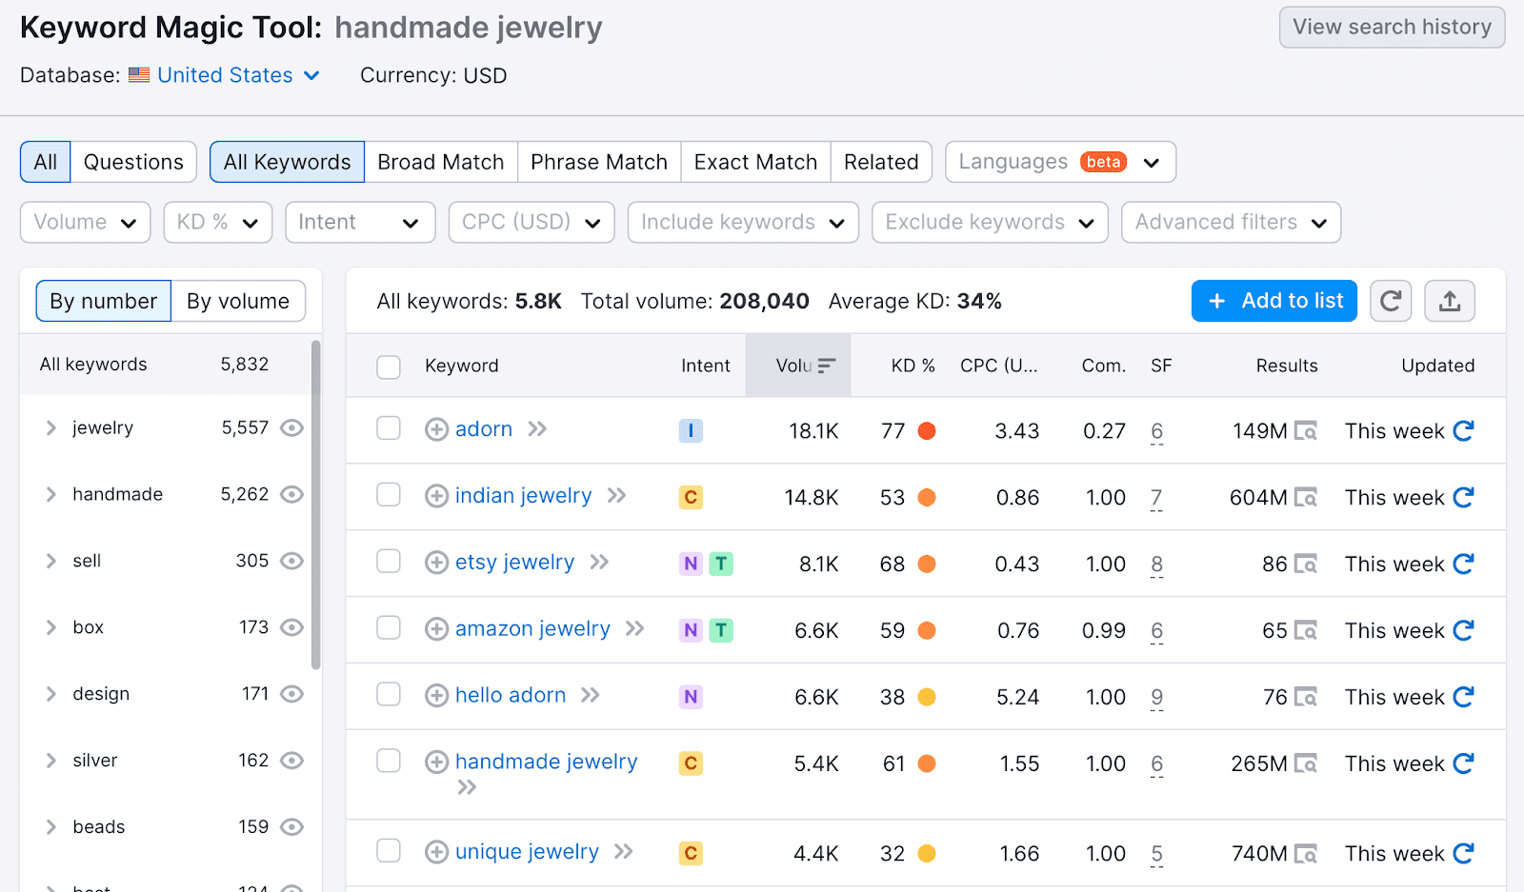The width and height of the screenshot is (1524, 892).
Task: Expand the "handmade" keyword group
Action: [x=51, y=494]
